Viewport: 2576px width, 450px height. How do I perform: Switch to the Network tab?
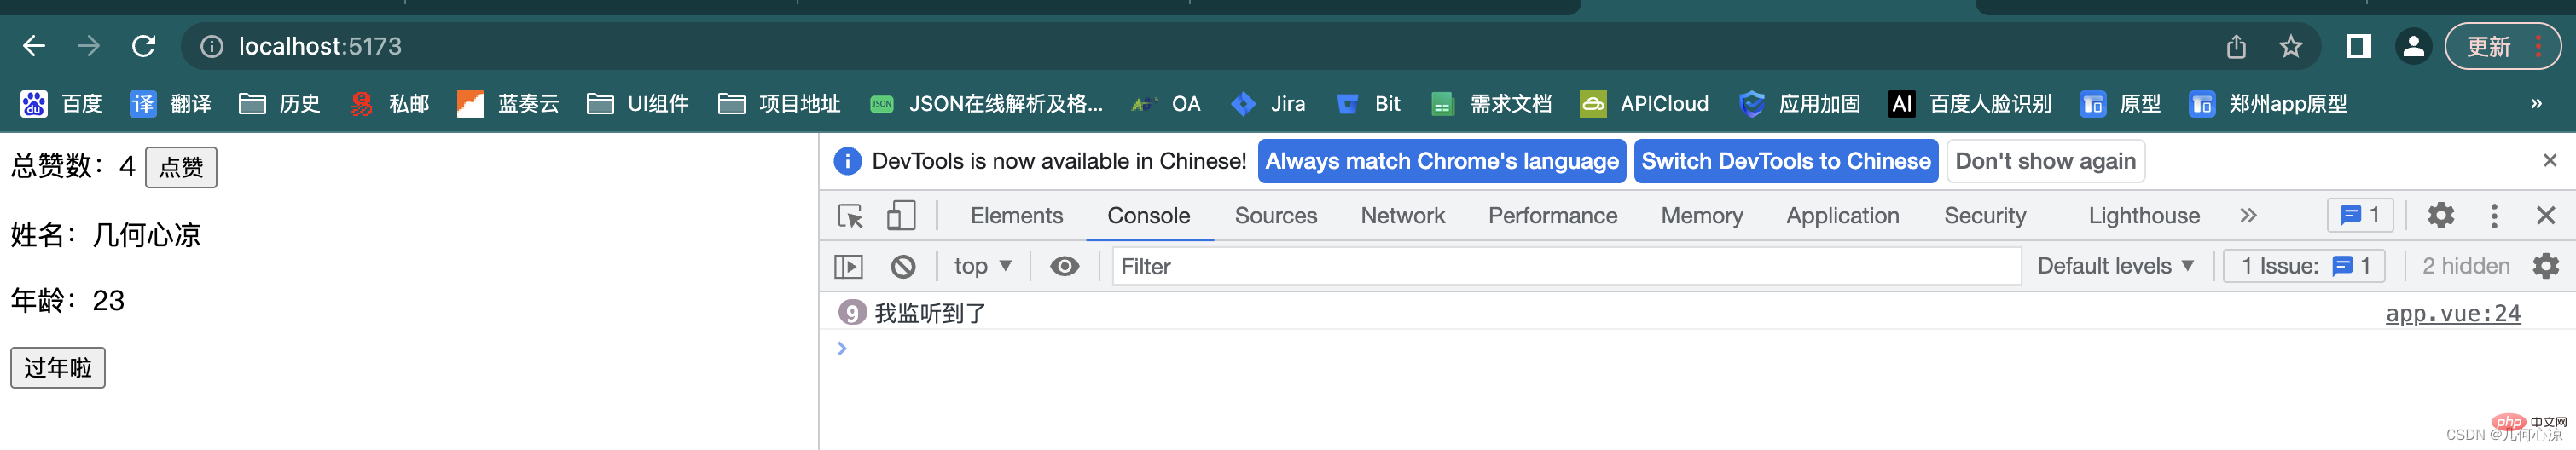(x=1402, y=216)
